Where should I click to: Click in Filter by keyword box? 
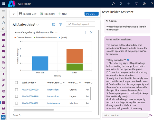click(80, 24)
